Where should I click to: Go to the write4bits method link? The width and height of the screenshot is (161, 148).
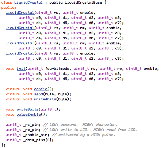point(45,99)
